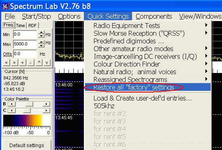This screenshot has height=150, width=222.
Task: Shift frequency range right with > button
Action: (x=14, y=62)
